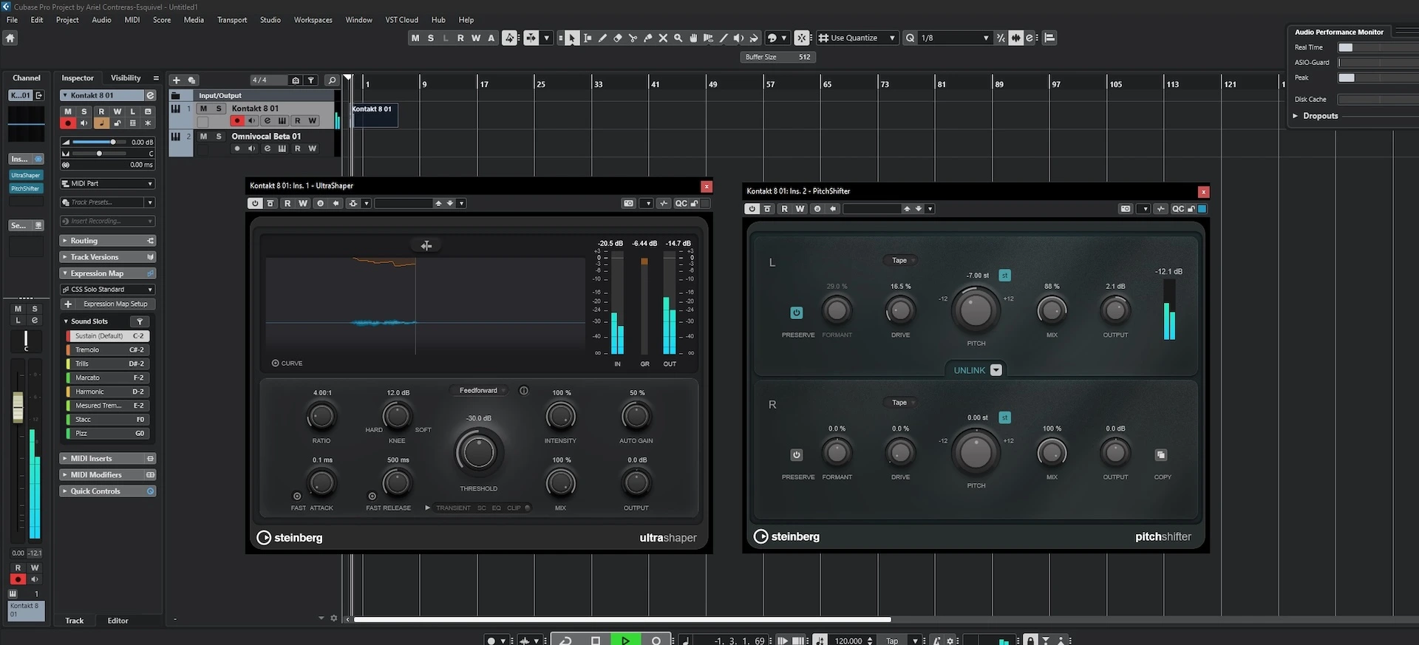Start playback with the green Play button
This screenshot has height=645, width=1419.
click(625, 640)
